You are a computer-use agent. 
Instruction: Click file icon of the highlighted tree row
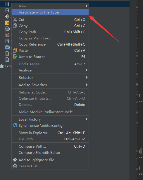(7, 4)
